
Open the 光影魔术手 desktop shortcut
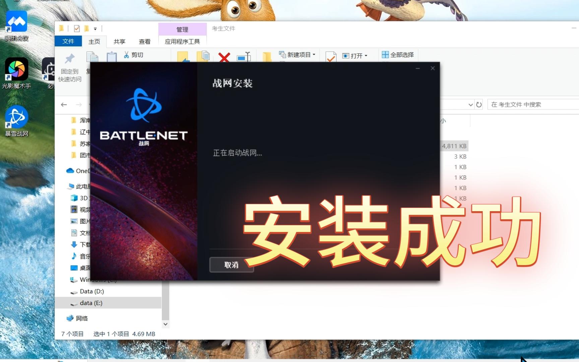click(16, 73)
